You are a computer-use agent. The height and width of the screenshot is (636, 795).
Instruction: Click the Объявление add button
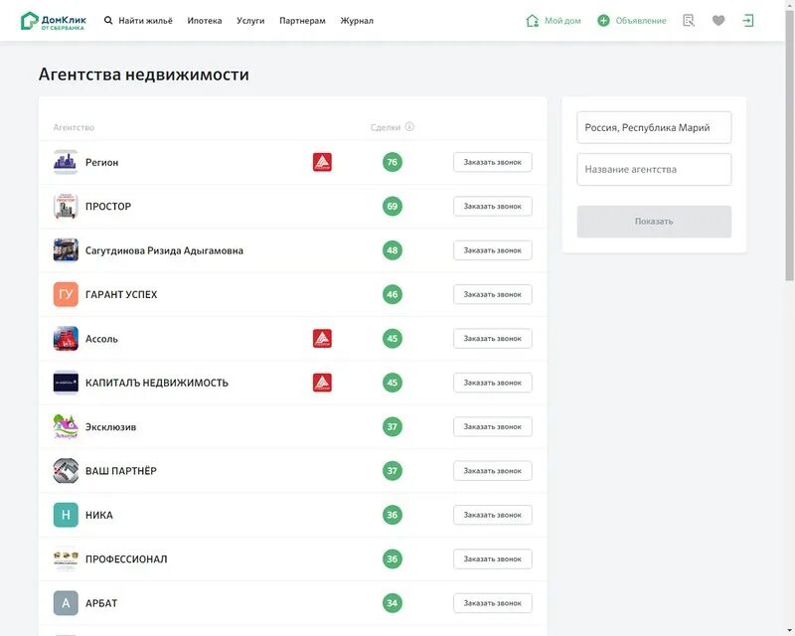pos(632,20)
